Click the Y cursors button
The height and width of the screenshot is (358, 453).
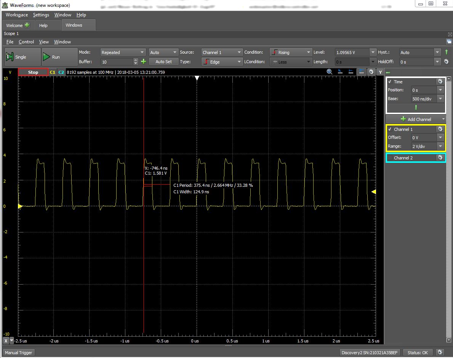pyautogui.click(x=380, y=72)
